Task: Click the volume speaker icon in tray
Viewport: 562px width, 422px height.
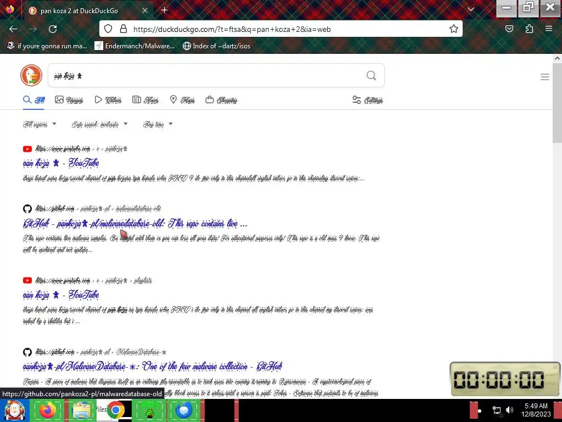Action: coord(510,410)
